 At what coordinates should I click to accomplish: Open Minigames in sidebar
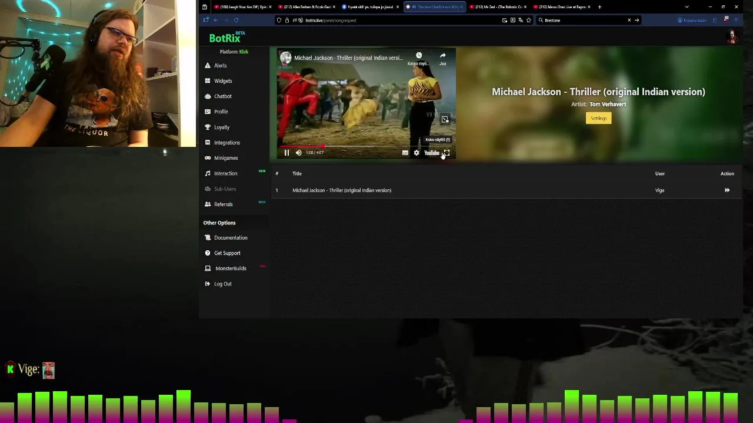tap(226, 158)
